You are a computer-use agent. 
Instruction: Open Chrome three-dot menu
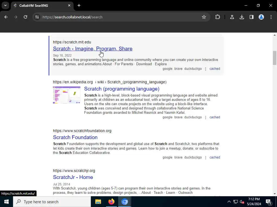pyautogui.click(x=271, y=17)
